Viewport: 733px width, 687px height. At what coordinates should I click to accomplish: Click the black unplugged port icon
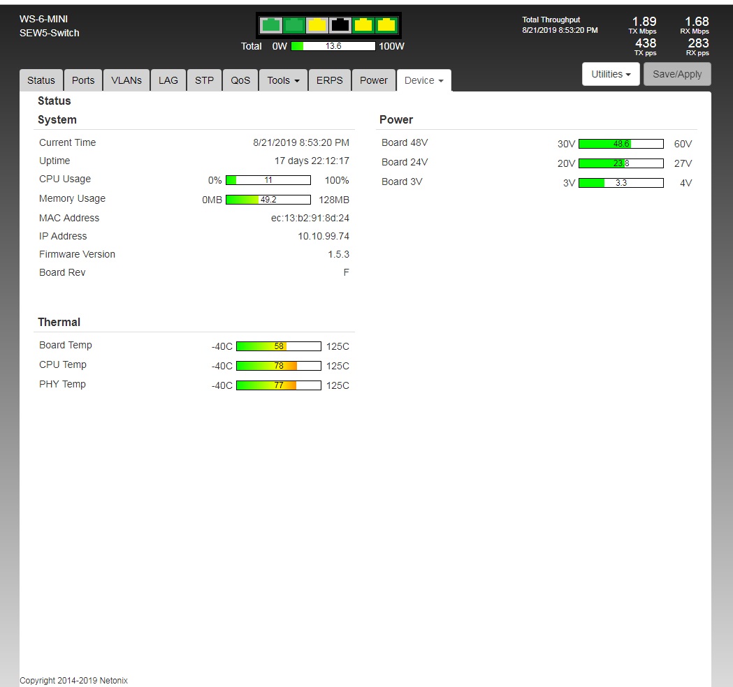coord(340,25)
